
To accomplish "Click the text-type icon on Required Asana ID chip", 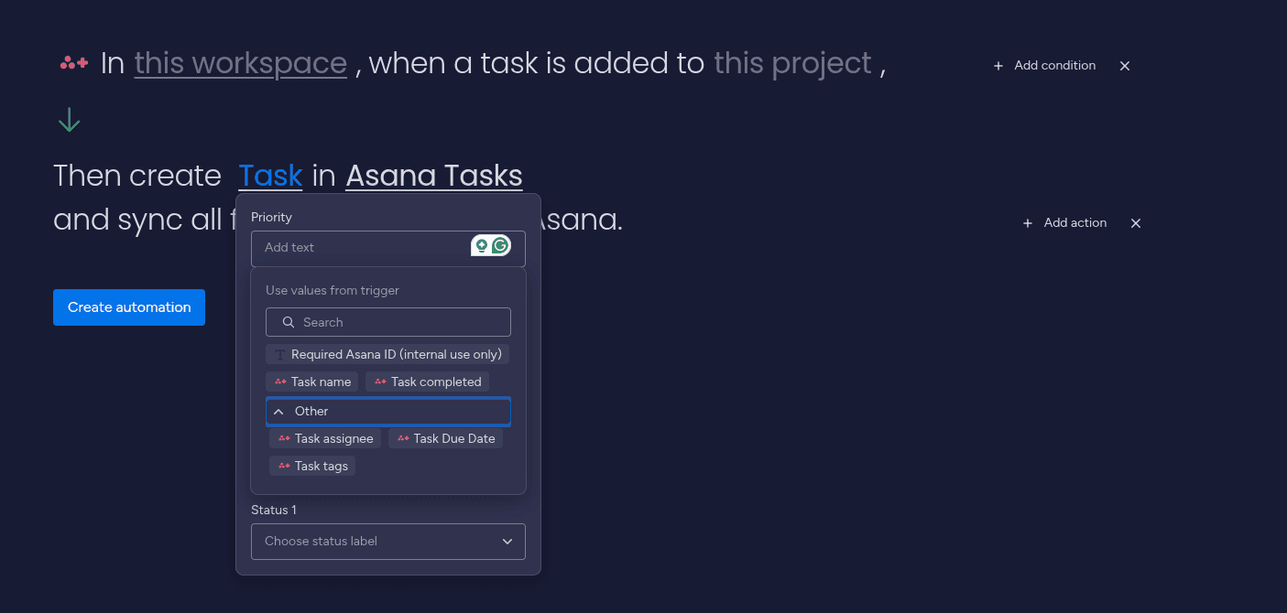I will (x=279, y=354).
